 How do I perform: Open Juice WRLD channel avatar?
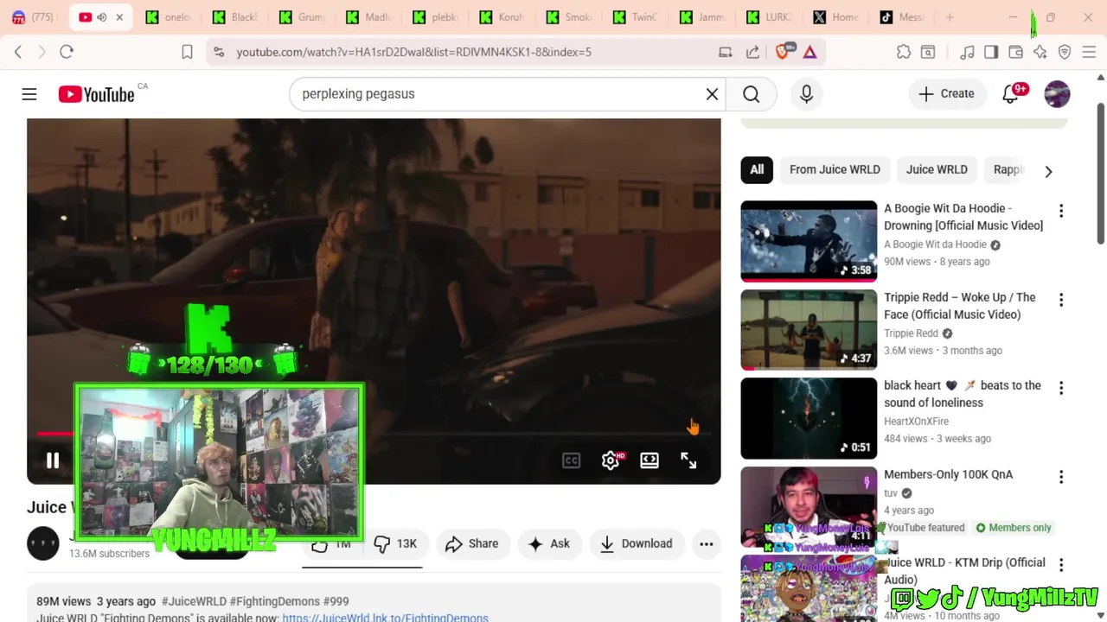(x=43, y=543)
